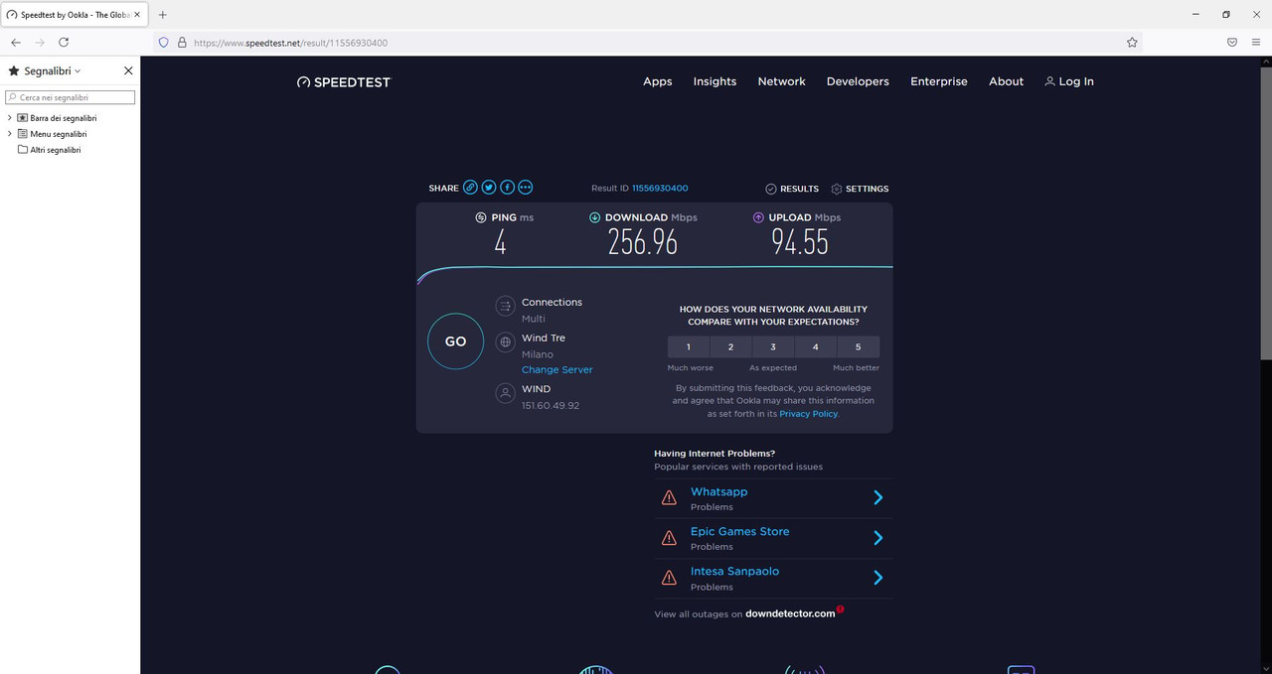The width and height of the screenshot is (1272, 674).
Task: Expand Barra dei segnalibri folder
Action: point(10,118)
